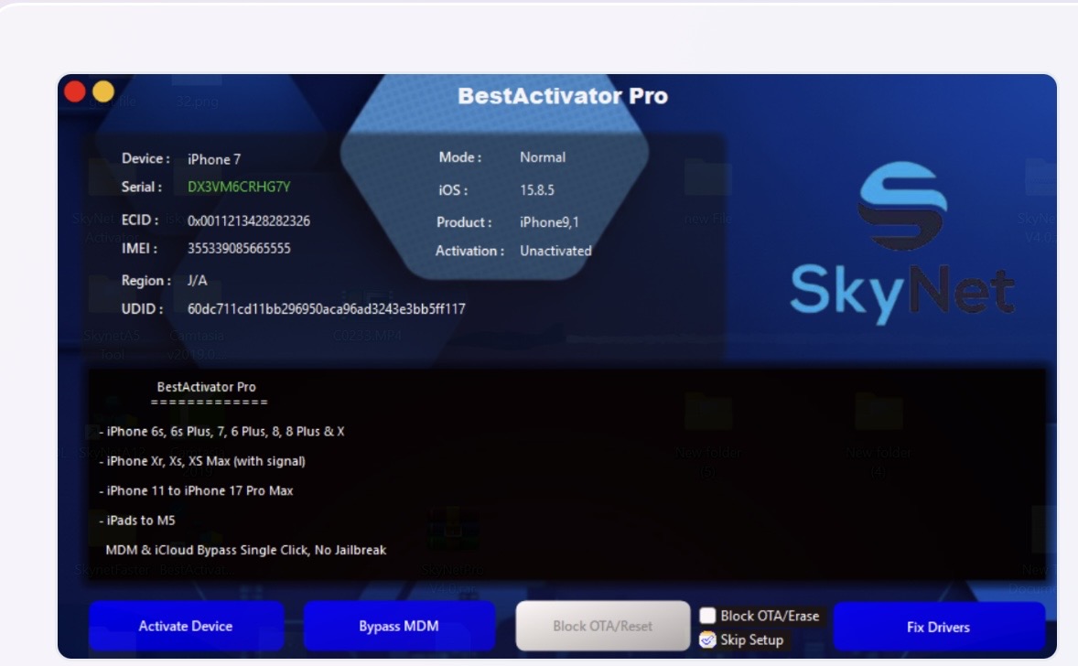
Task: Click the BestActivator Pro window title
Action: pos(562,96)
